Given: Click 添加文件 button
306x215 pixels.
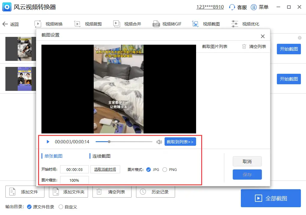Looking at the screenshot, I should pyautogui.click(x=25, y=192).
